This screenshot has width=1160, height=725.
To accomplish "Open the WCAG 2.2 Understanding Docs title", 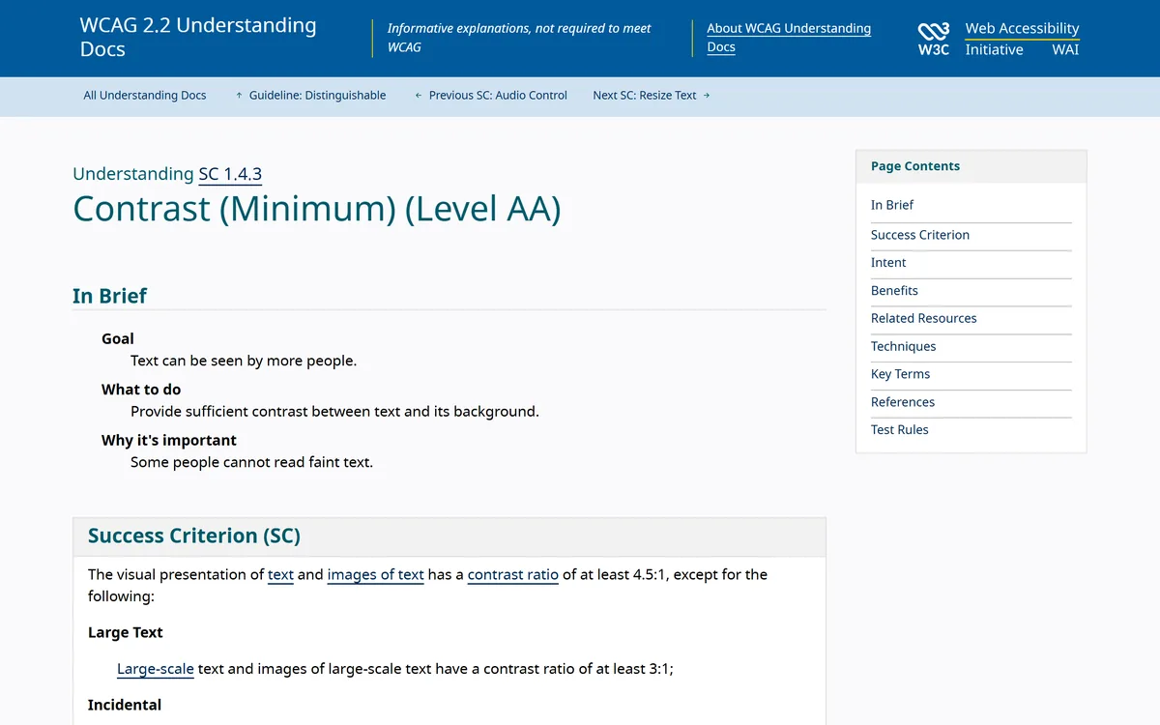I will coord(198,37).
